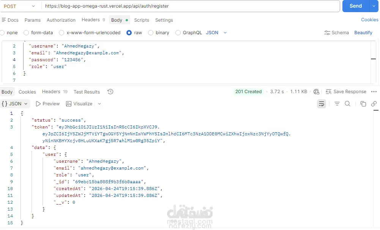Open response Body tab
The image size is (380, 230).
(7, 92)
